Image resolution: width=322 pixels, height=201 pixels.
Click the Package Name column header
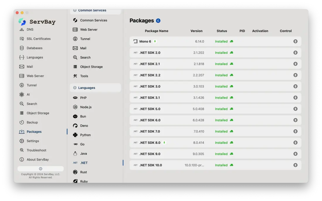pos(157,31)
